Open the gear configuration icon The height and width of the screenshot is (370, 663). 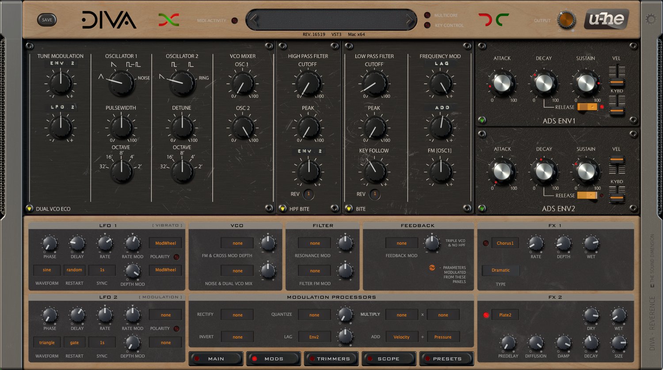[x=651, y=19]
